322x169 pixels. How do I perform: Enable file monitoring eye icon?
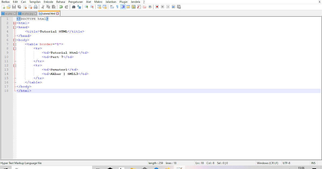tap(150, 7)
